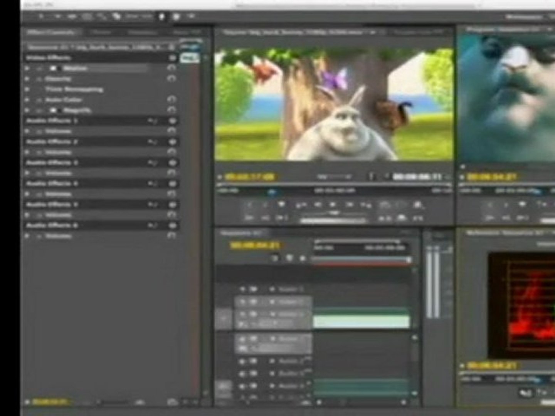Expand the Time Remapping effect
555x416 pixels.
tap(27, 89)
